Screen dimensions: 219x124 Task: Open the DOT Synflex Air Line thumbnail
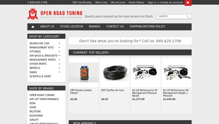(x=114, y=72)
